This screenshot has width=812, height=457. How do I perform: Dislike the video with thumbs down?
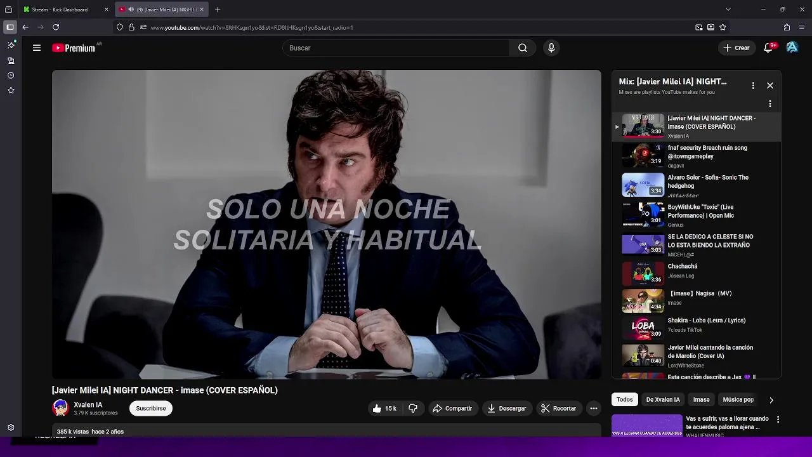(413, 408)
